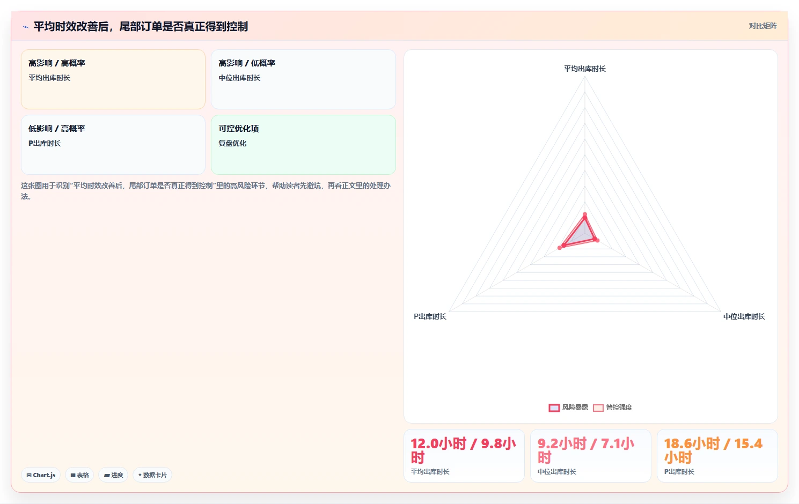The image size is (799, 504).
Task: Click the 中位出库时长 radar axis label
Action: coord(744,316)
